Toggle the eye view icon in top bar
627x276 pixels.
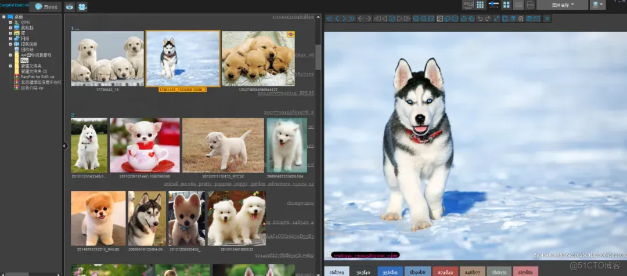70,7
